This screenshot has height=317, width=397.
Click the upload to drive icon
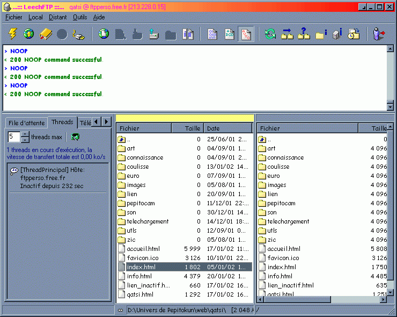click(153, 34)
